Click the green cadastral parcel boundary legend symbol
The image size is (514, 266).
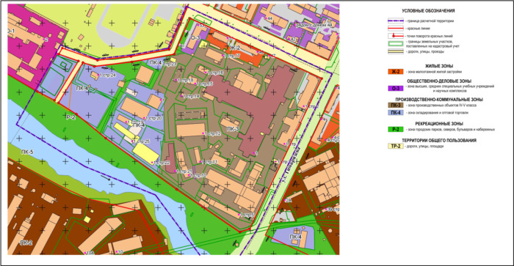tap(396, 44)
